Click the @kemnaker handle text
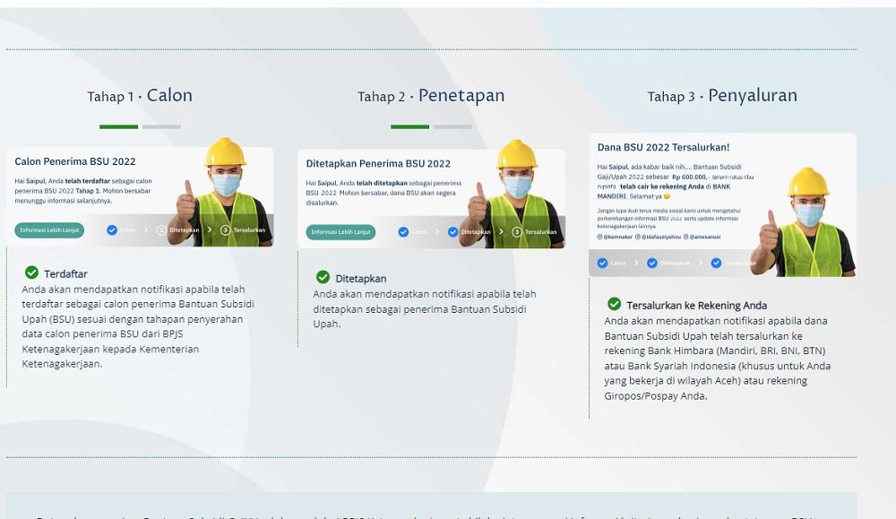 (618, 236)
